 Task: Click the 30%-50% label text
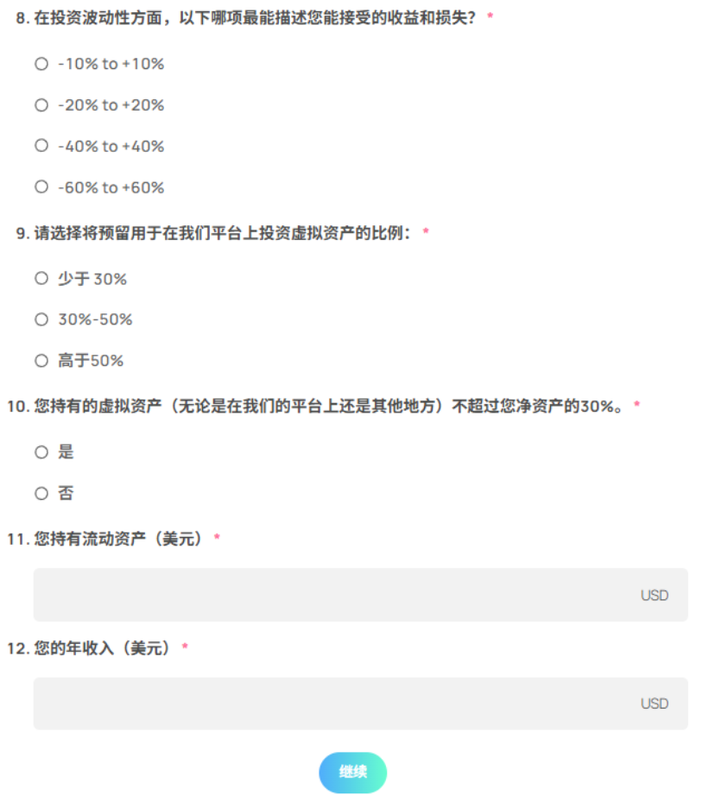[x=95, y=319]
